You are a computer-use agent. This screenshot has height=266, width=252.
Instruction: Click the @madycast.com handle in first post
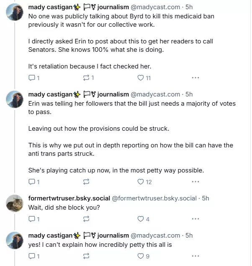click(x=155, y=7)
